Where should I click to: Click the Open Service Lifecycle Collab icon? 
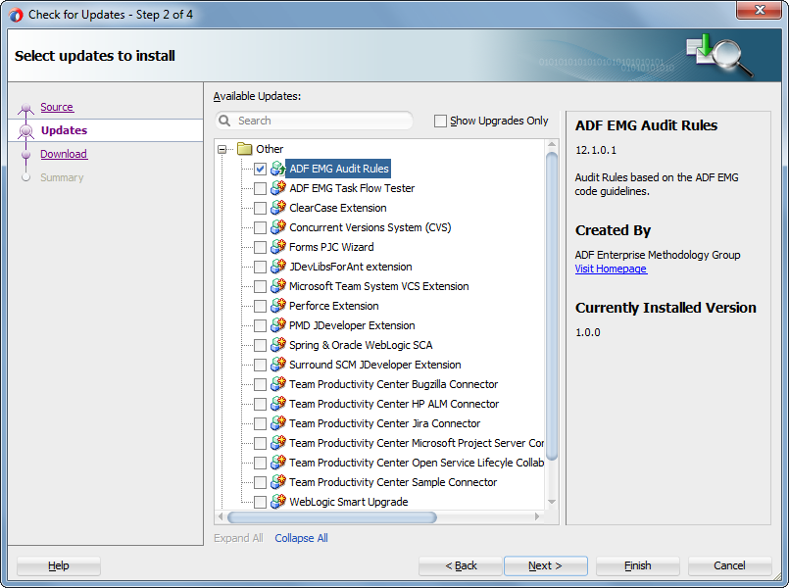click(x=277, y=463)
